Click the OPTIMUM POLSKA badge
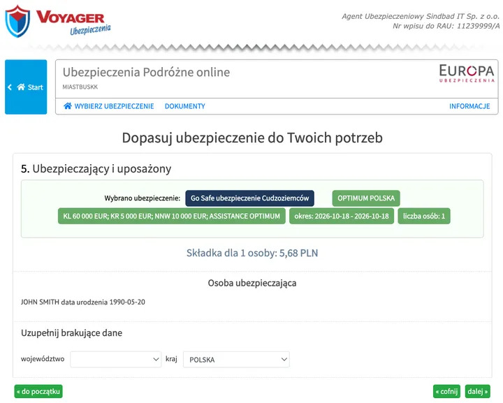503x403 pixels. [x=366, y=198]
